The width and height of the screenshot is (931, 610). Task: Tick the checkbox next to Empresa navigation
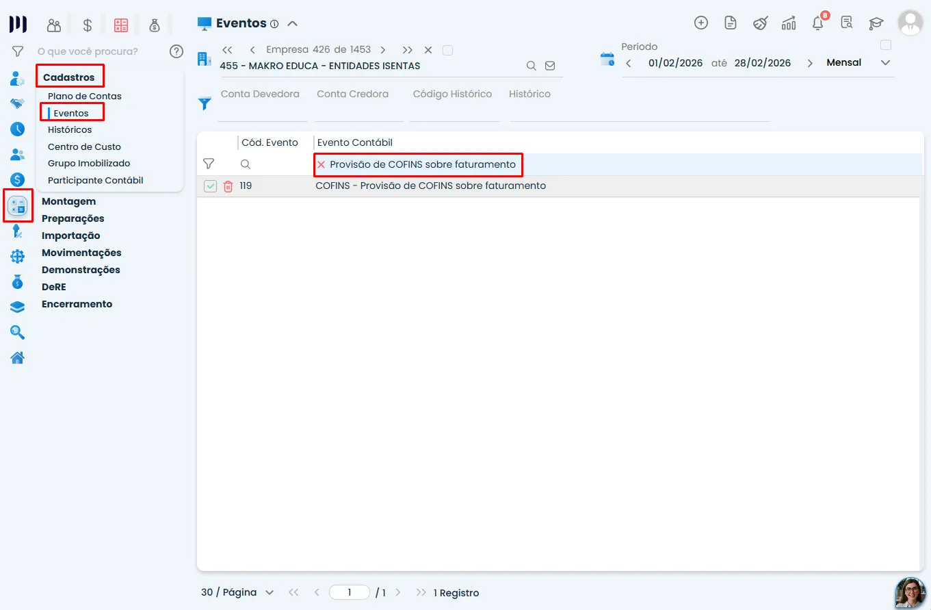(x=447, y=50)
